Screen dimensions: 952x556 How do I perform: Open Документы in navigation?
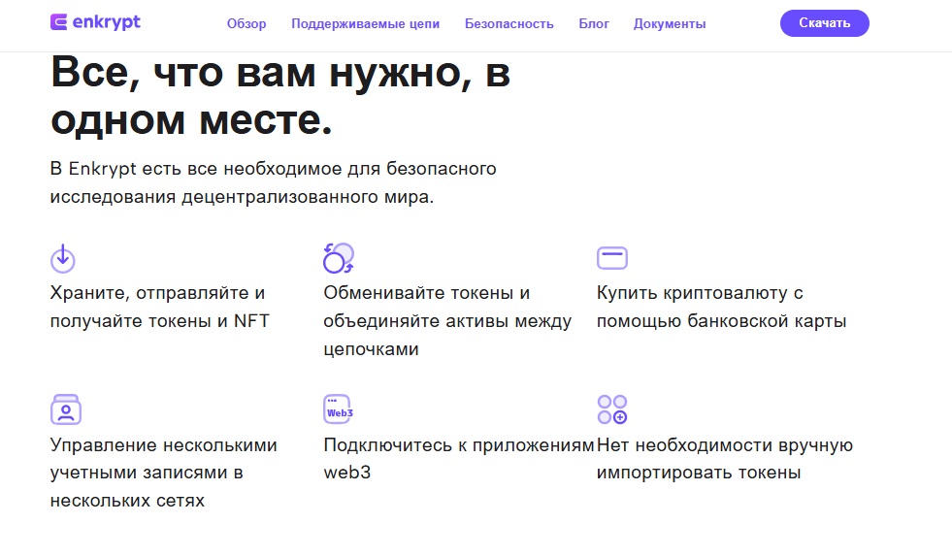670,23
